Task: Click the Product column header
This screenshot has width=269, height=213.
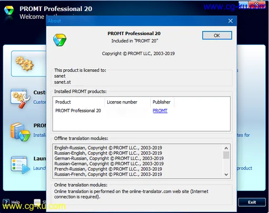Action: [78, 102]
